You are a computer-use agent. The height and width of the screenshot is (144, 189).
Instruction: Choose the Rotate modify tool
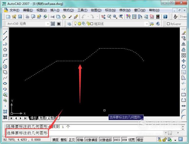(x=183, y=67)
